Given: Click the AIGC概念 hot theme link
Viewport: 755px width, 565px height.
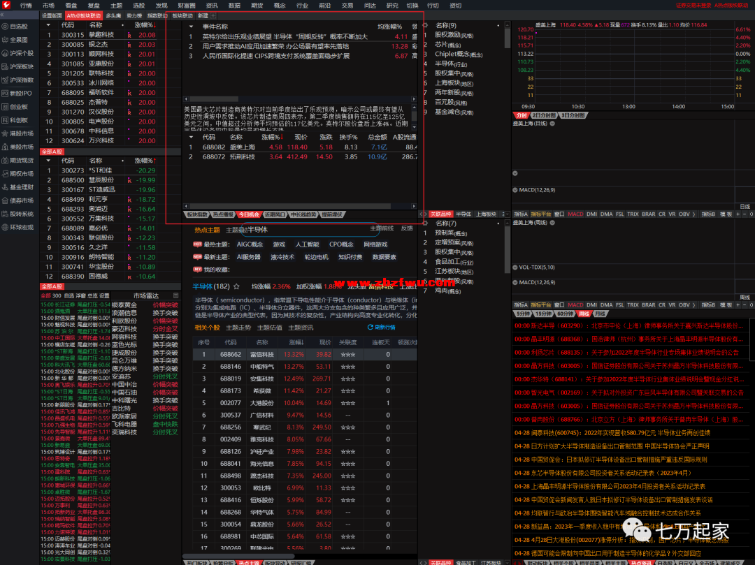Looking at the screenshot, I should coord(250,244).
